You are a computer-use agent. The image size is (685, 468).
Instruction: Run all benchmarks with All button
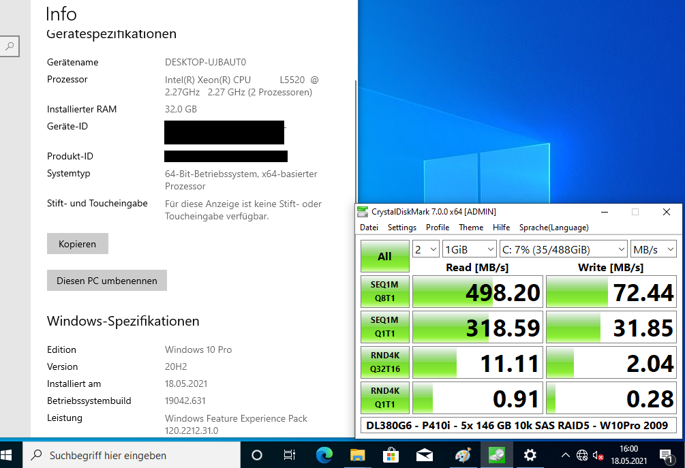coord(385,256)
